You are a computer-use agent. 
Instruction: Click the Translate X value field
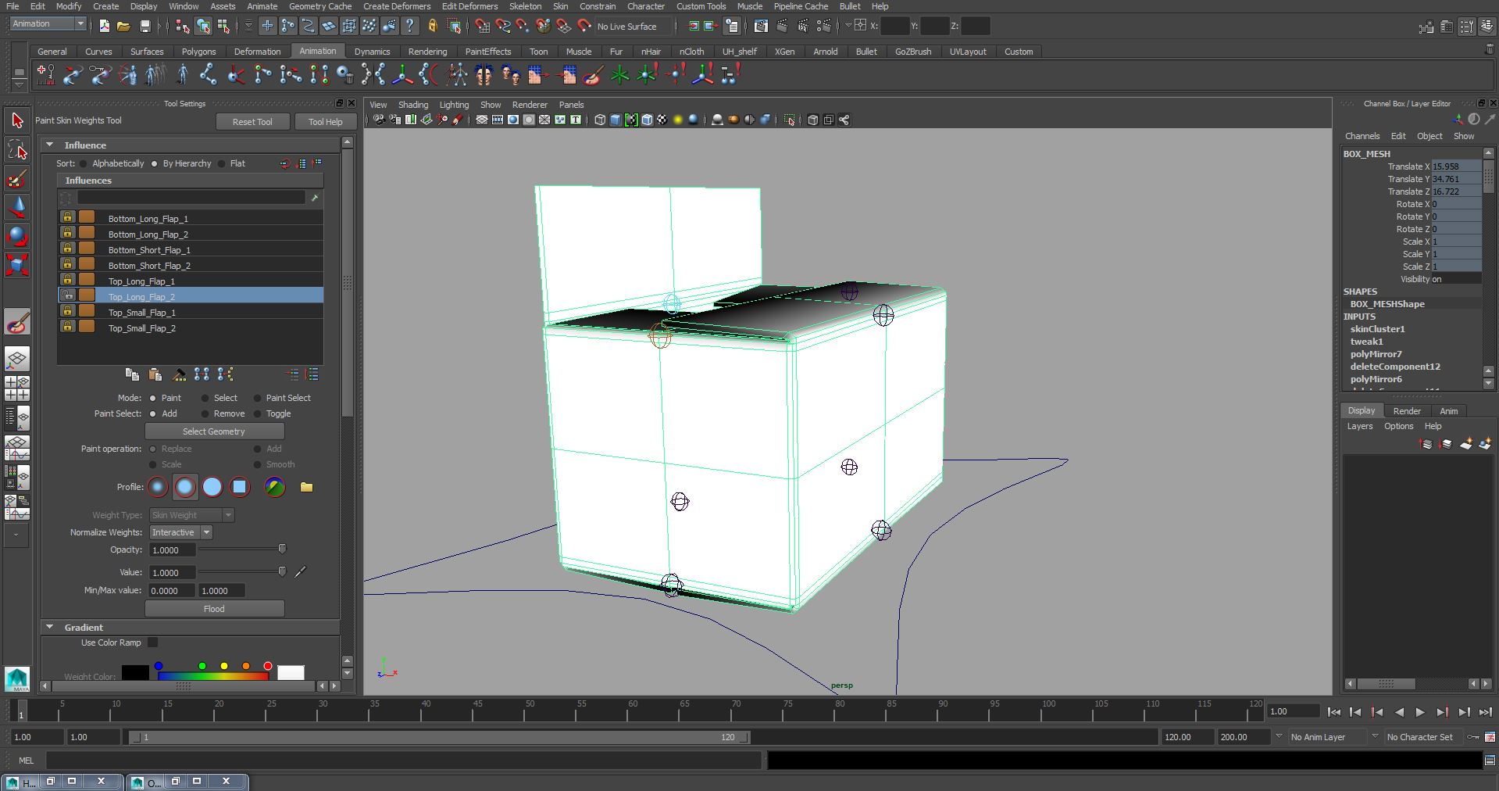point(1454,166)
